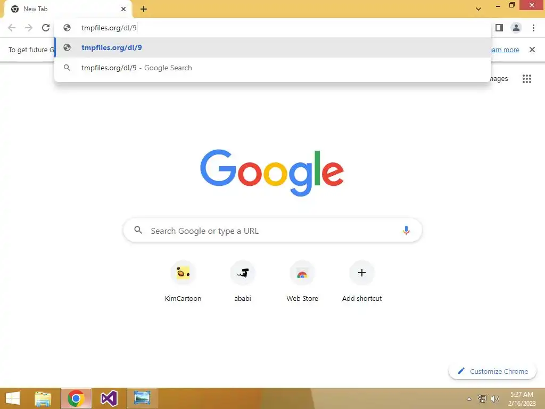Select the bold tmpfiles.org/dl/9 URL suggestion
Viewport: 545px width, 409px height.
[272, 47]
